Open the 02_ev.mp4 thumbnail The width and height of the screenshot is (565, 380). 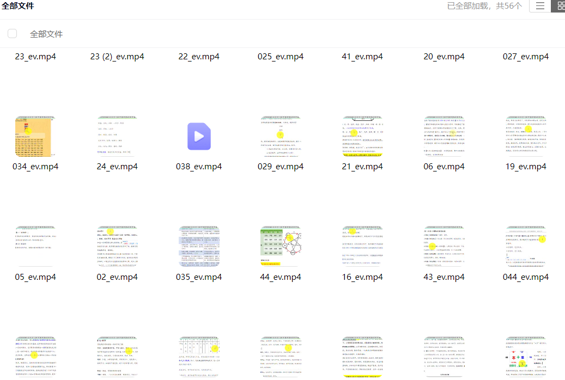[117, 246]
